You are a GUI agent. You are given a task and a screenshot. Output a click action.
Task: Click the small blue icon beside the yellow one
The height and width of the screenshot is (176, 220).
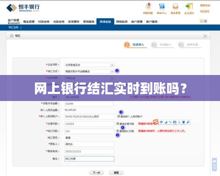(x=205, y=21)
